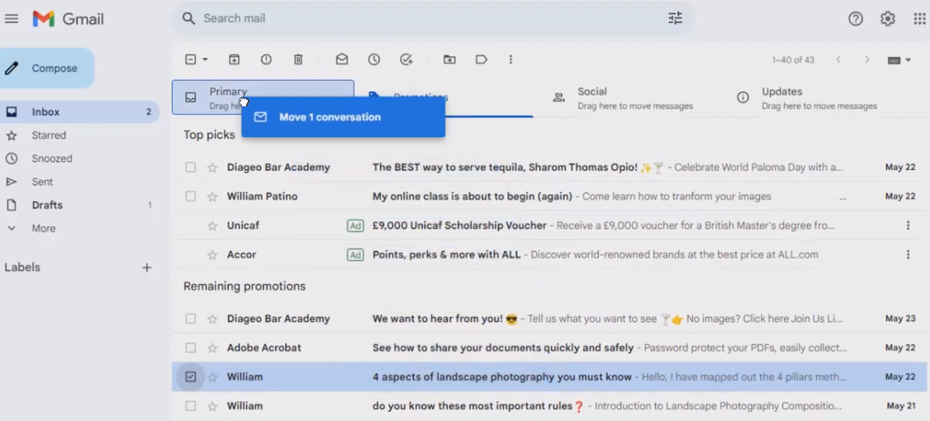Screen dimensions: 930x421
Task: Click the 'Top picks' heading
Action: [x=209, y=135]
